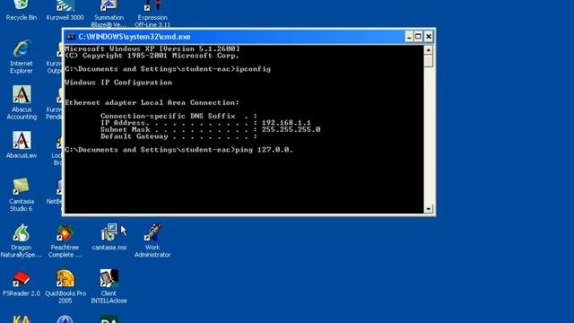Image resolution: width=574 pixels, height=323 pixels.
Task: Minimize the cmd.exe window
Action: [x=409, y=37]
